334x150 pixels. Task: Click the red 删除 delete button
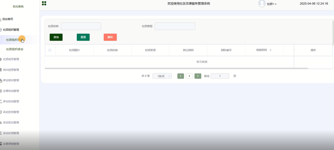coord(110,37)
